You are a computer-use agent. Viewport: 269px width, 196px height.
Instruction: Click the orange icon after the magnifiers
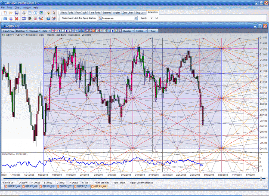(x=94, y=31)
